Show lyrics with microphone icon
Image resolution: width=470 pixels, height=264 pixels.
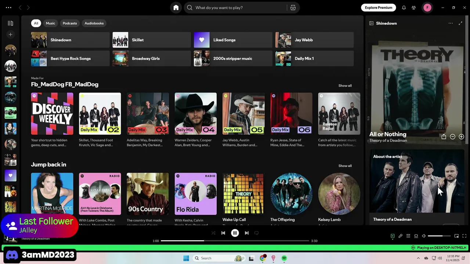tap(401, 236)
